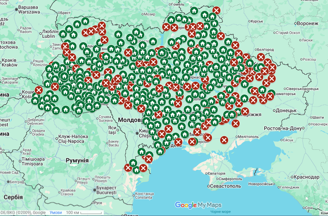Click the Румунія country label
Image resolution: width=328 pixels, height=216 pixels.
[x=77, y=160]
